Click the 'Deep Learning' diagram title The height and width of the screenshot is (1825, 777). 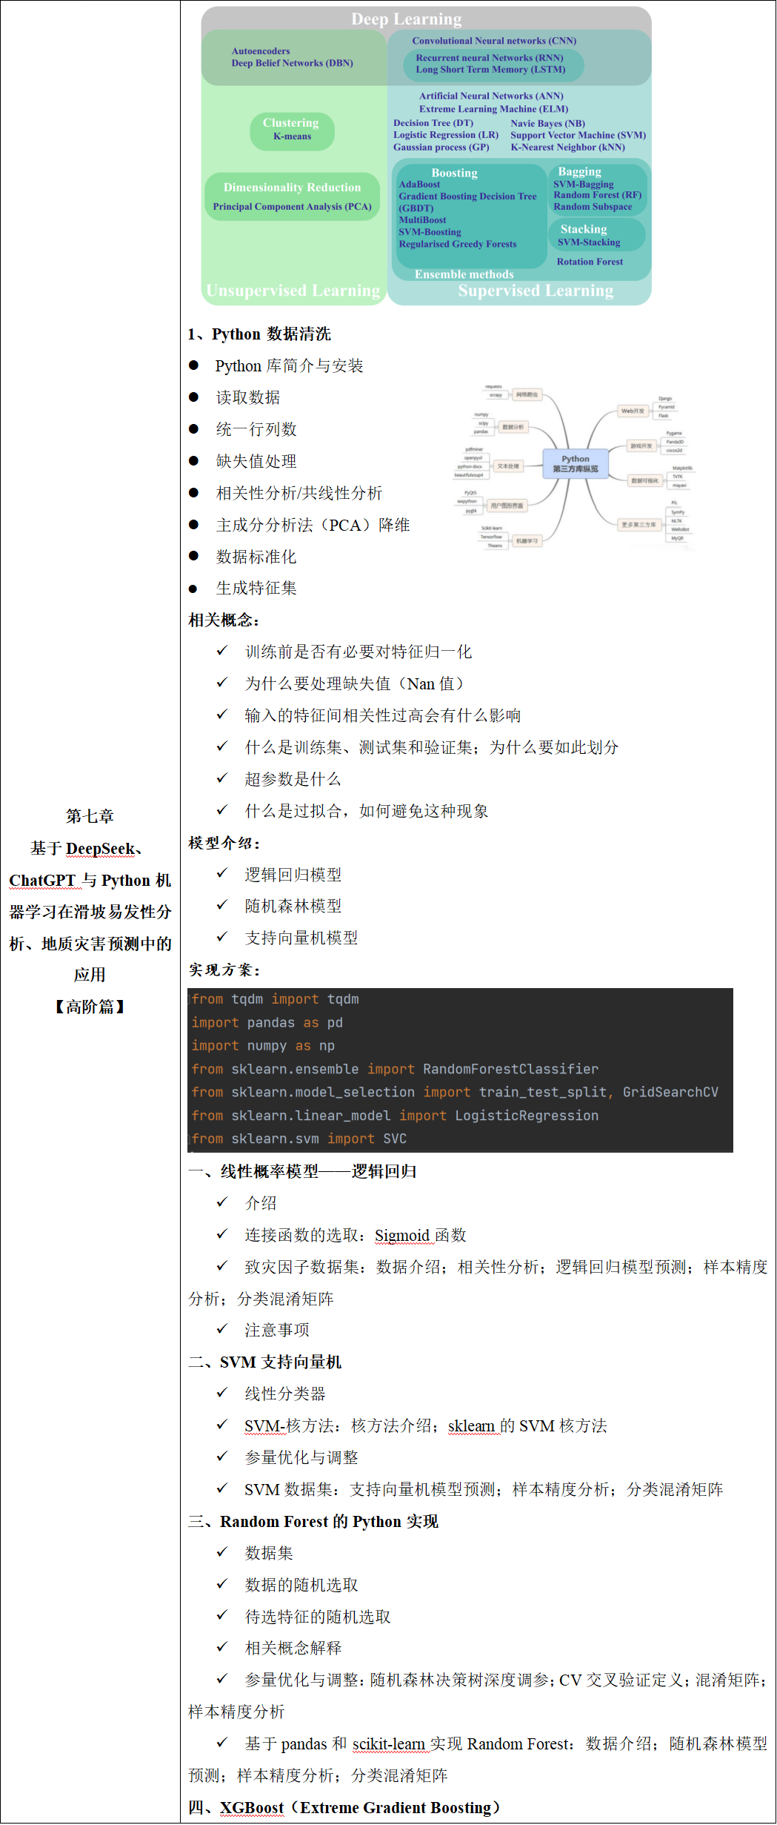click(406, 19)
